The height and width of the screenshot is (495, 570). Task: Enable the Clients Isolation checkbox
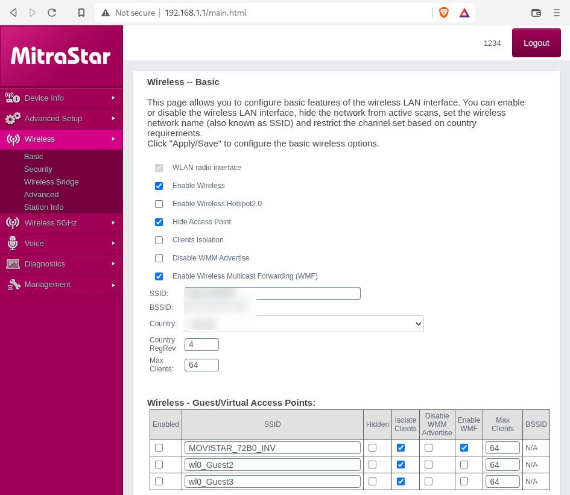pos(159,240)
